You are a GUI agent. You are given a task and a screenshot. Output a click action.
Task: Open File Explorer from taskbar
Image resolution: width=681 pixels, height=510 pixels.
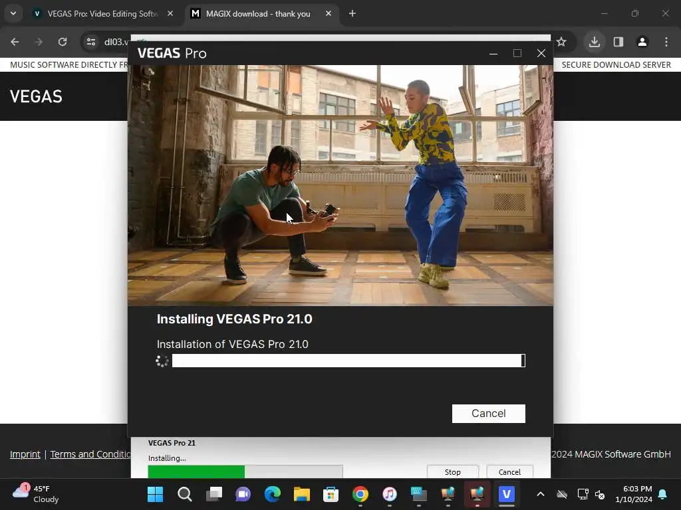tap(301, 494)
